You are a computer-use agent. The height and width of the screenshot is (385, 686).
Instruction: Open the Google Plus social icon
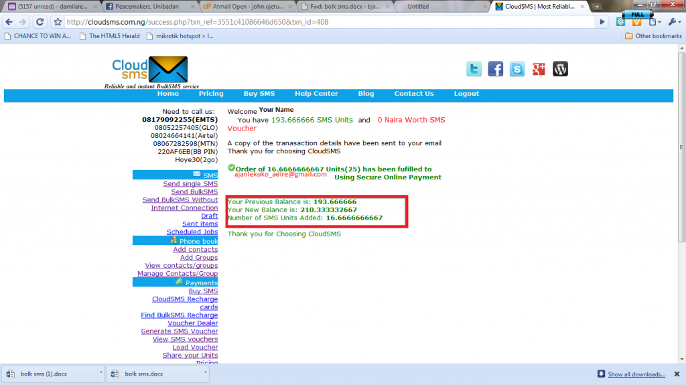[x=539, y=69]
